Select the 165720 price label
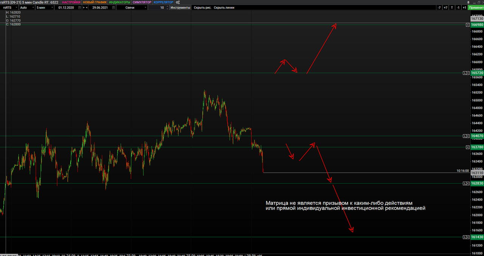 pos(477,73)
